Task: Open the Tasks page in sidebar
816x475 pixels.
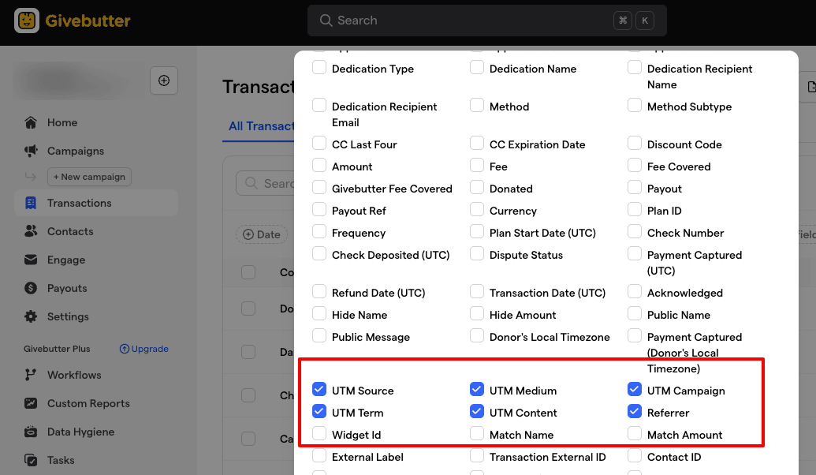Action: pyautogui.click(x=61, y=461)
